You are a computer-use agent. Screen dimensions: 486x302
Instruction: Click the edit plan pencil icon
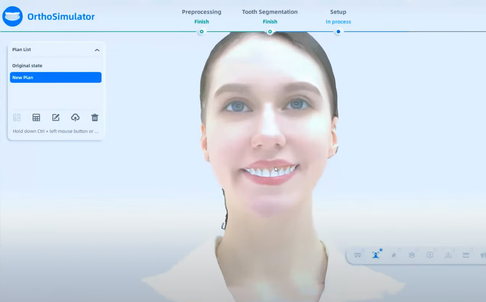56,118
